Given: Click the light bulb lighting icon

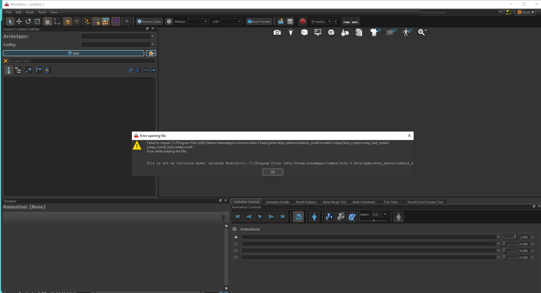Looking at the screenshot, I should [x=291, y=32].
